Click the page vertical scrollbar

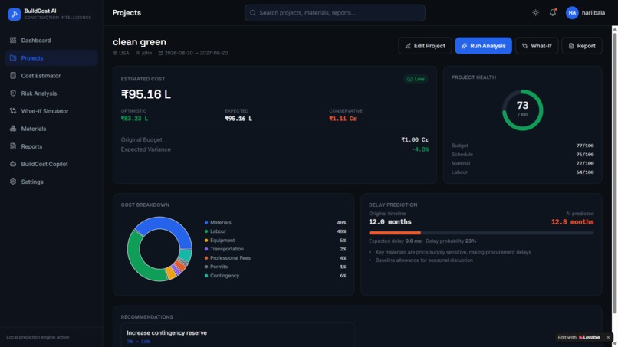click(615, 173)
